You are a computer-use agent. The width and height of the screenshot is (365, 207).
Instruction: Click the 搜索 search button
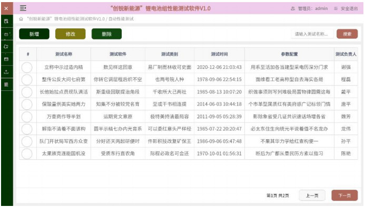pos(347,34)
